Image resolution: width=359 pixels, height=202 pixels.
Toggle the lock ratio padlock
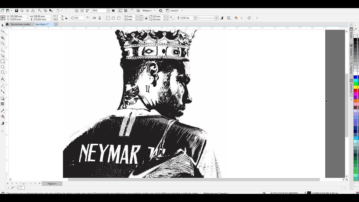click(66, 18)
